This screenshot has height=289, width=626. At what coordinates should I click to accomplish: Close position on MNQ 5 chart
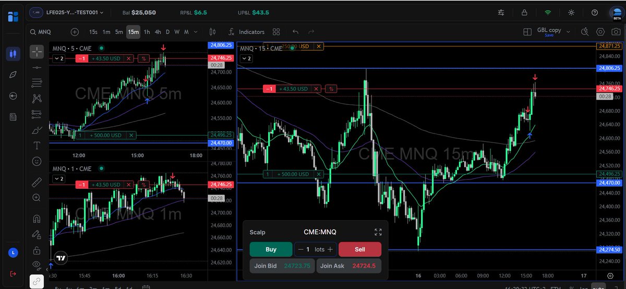[129, 58]
